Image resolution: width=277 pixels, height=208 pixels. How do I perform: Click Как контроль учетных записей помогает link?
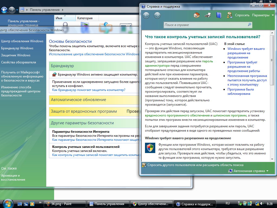95,155
